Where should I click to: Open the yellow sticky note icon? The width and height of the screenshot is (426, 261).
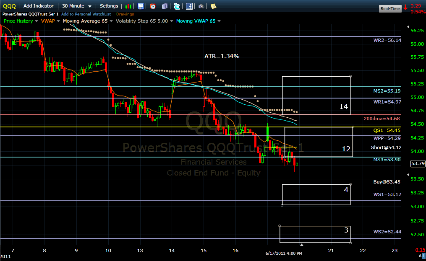[x=213, y=6]
